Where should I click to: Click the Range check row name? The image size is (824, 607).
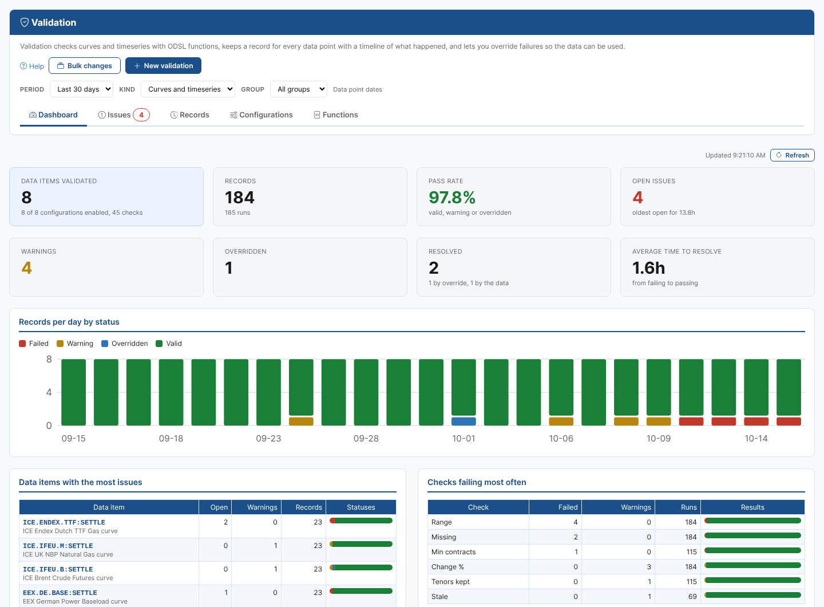(442, 522)
